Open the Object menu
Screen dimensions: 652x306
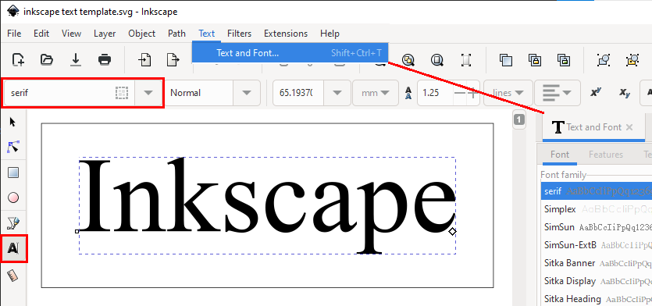pyautogui.click(x=141, y=34)
